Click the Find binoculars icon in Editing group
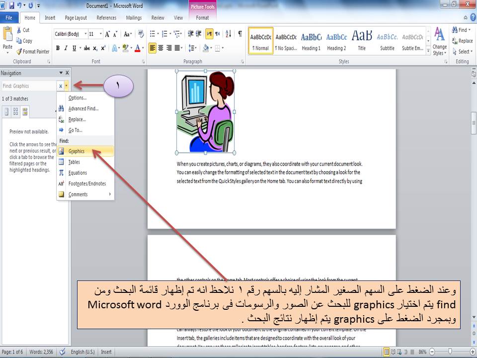The width and height of the screenshot is (477, 358). point(455,30)
